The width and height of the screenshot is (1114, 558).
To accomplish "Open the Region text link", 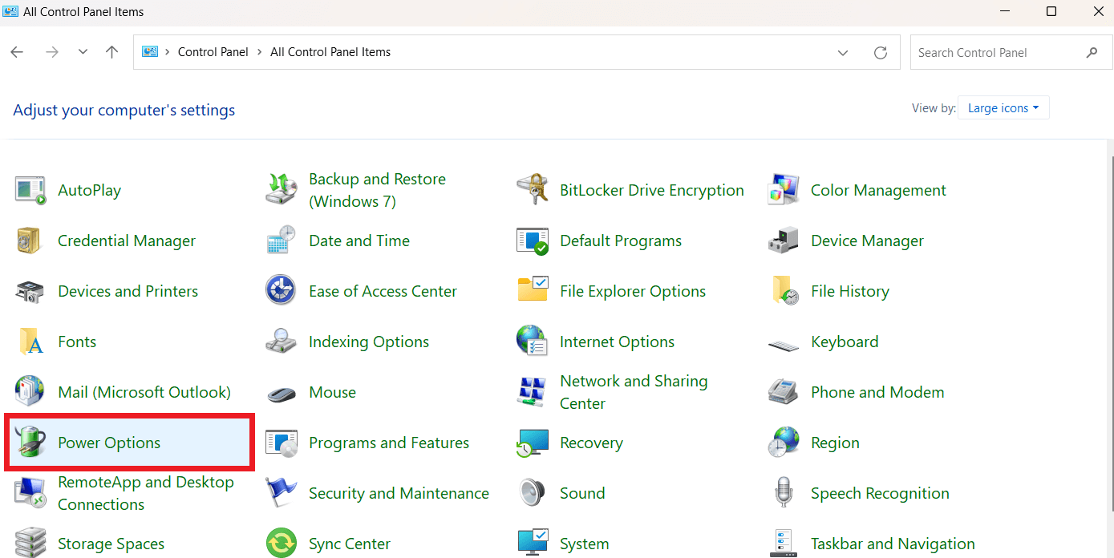I will click(x=835, y=443).
